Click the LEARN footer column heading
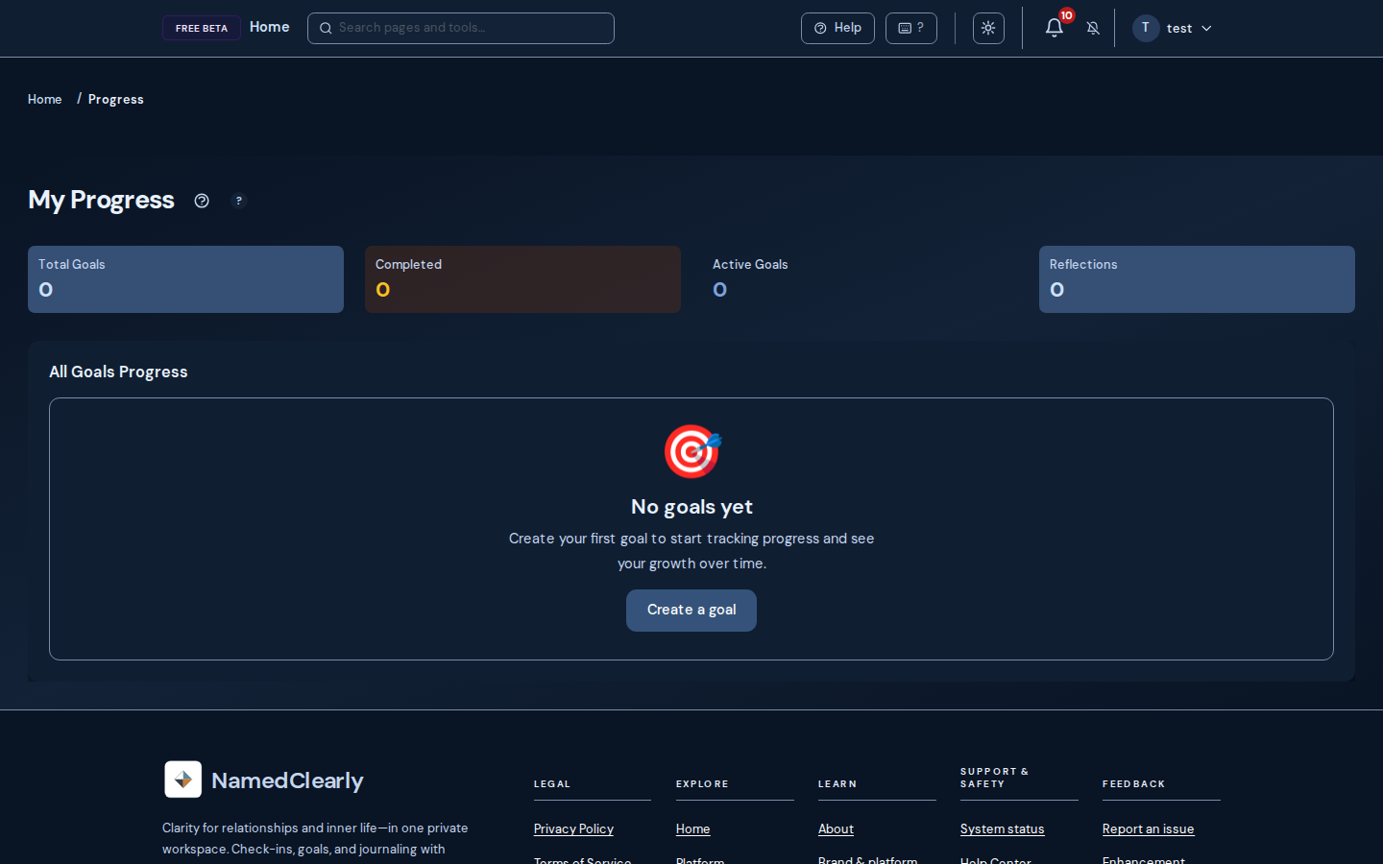The height and width of the screenshot is (864, 1383). 837,784
